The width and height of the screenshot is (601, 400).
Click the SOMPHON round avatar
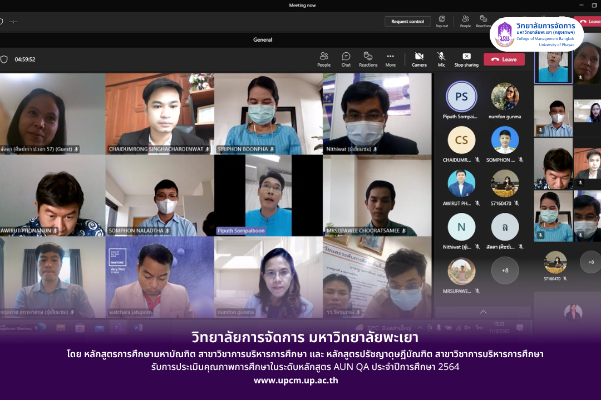click(505, 140)
